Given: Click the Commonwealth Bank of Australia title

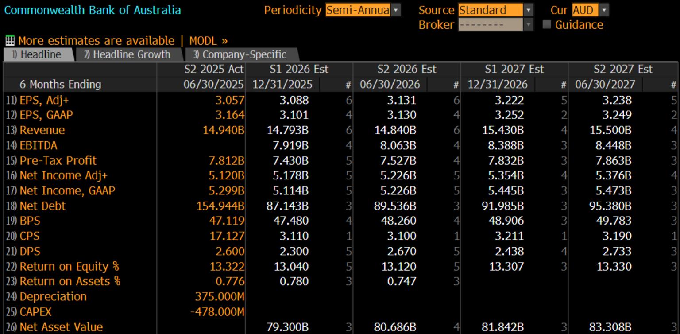Looking at the screenshot, I should coord(93,10).
